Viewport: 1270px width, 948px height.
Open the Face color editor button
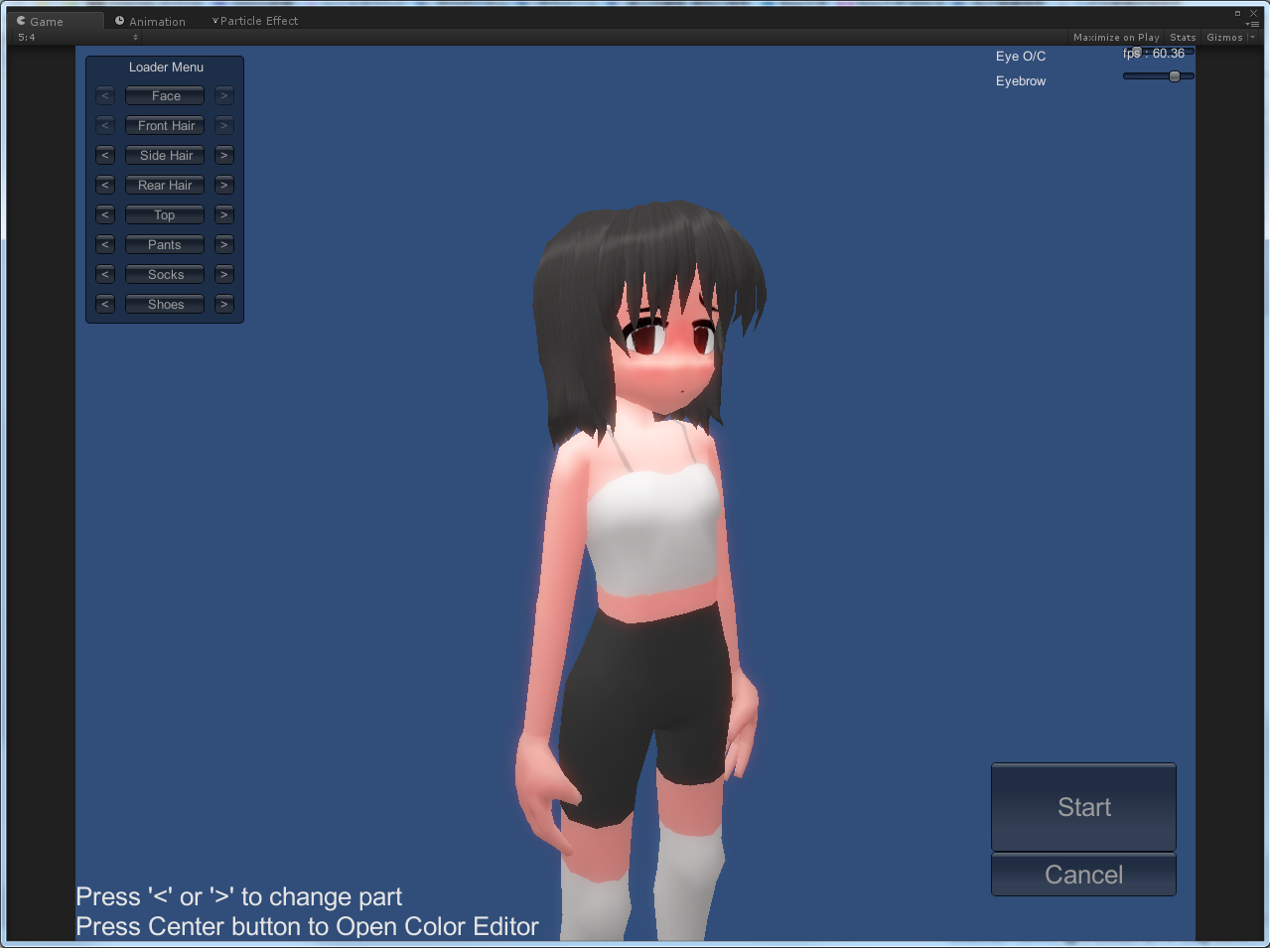click(x=165, y=96)
